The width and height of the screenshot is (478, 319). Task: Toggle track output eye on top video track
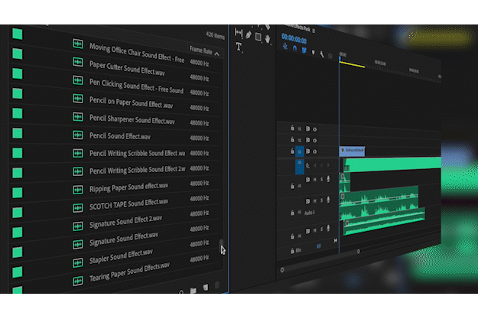314,129
